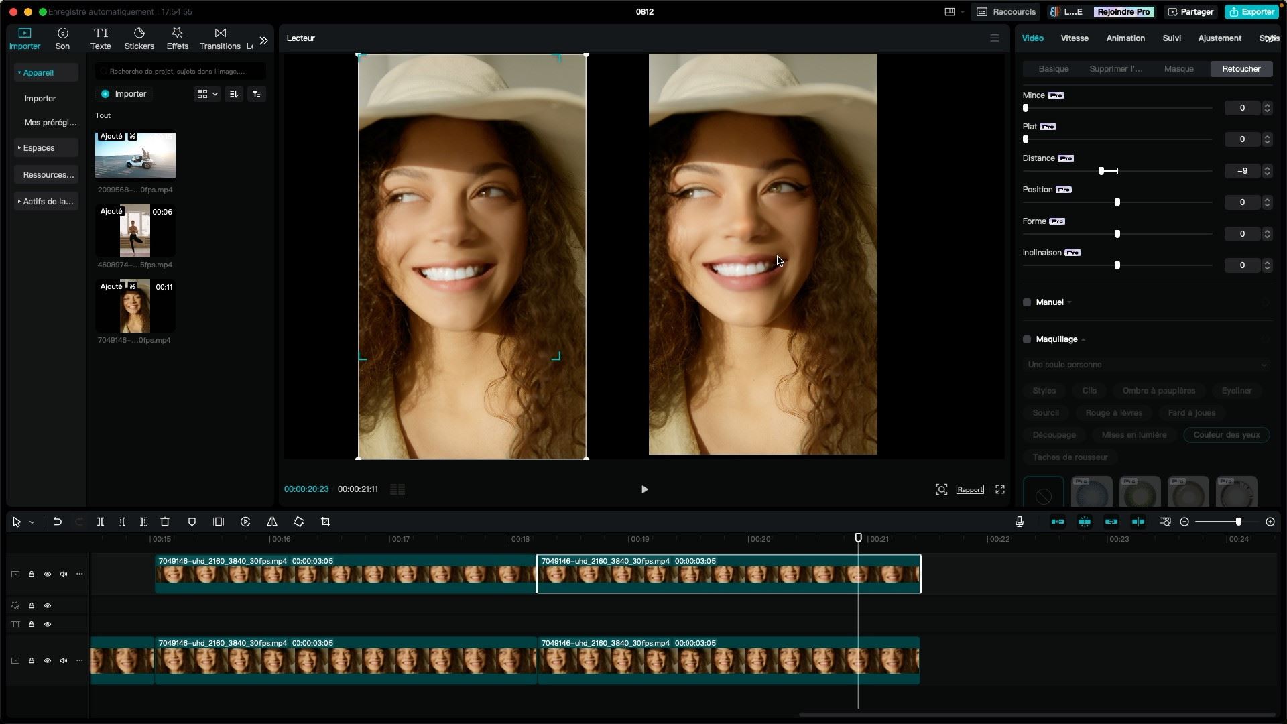
Task: Click the Importer button with plus icon
Action: pyautogui.click(x=124, y=94)
